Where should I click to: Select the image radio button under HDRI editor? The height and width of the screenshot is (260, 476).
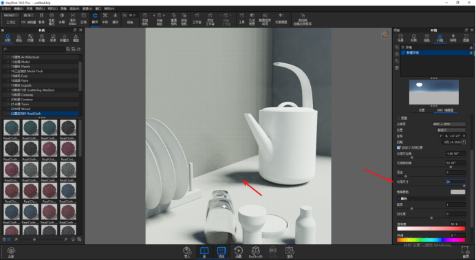click(x=398, y=118)
